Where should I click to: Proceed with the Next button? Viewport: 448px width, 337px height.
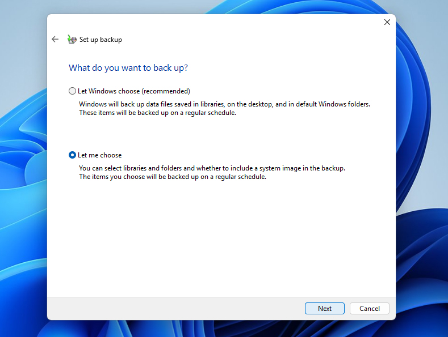(x=325, y=309)
